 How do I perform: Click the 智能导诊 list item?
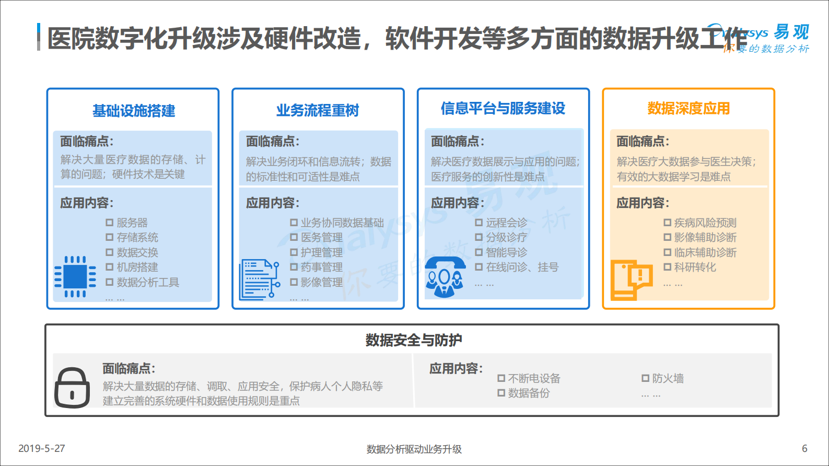(501, 252)
